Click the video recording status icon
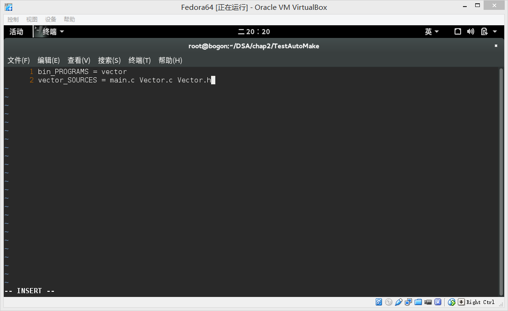Viewport: 508px width, 311px height. pos(428,302)
